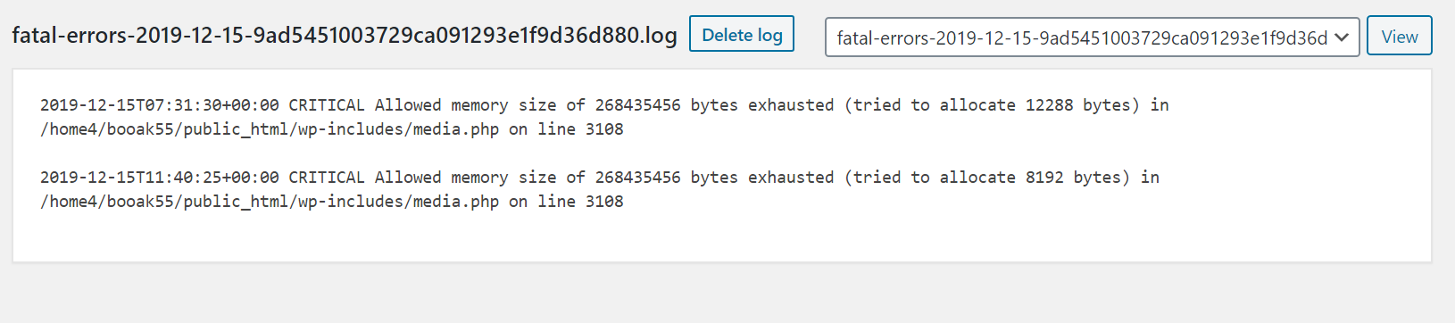
Task: Click the first media.php file path
Action: (x=270, y=129)
